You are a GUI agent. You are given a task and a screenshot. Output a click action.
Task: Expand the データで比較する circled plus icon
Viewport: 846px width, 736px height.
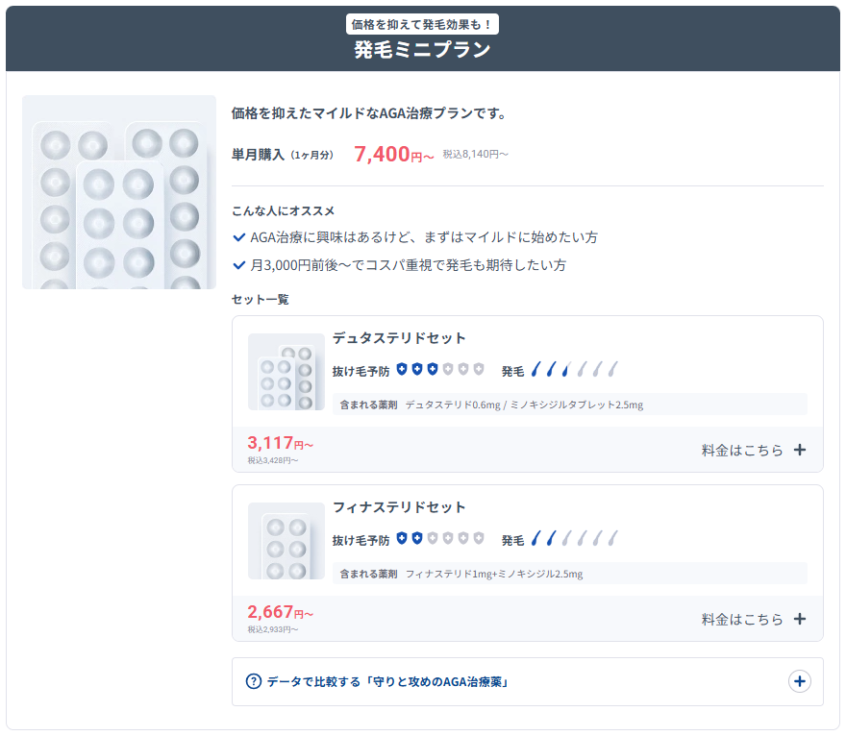799,681
